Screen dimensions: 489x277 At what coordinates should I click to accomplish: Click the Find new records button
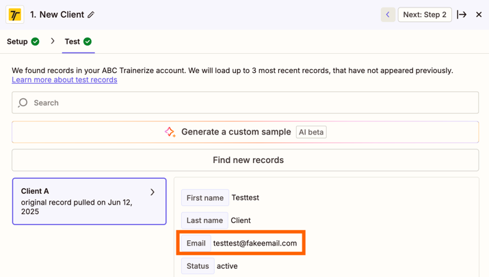pyautogui.click(x=245, y=160)
